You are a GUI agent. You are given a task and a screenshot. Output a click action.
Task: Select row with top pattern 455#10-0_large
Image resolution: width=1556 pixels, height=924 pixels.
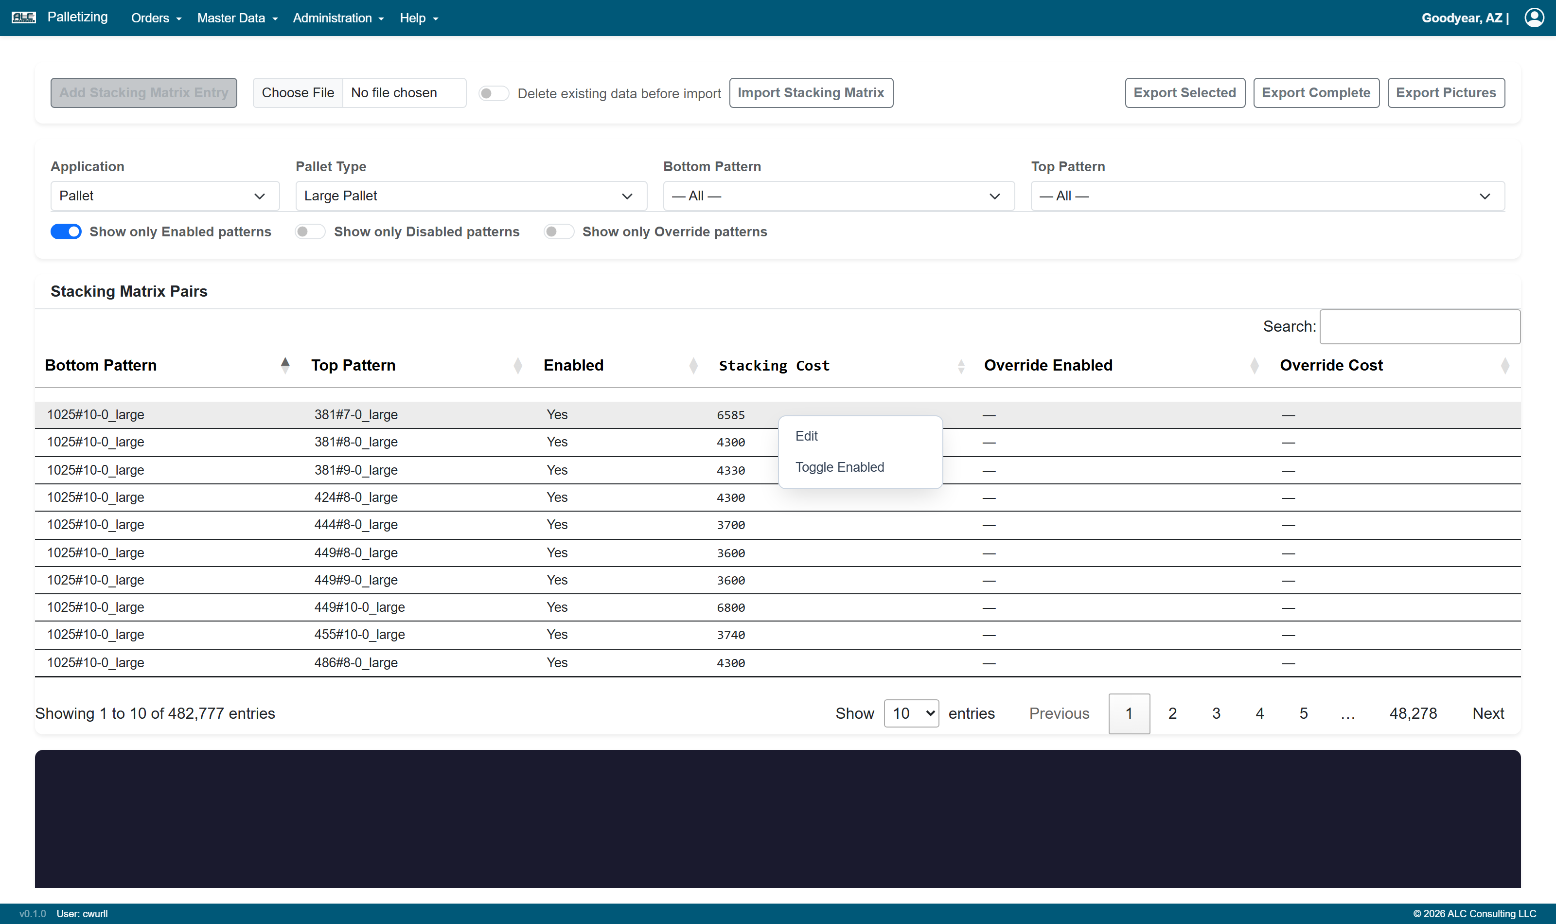click(778, 635)
